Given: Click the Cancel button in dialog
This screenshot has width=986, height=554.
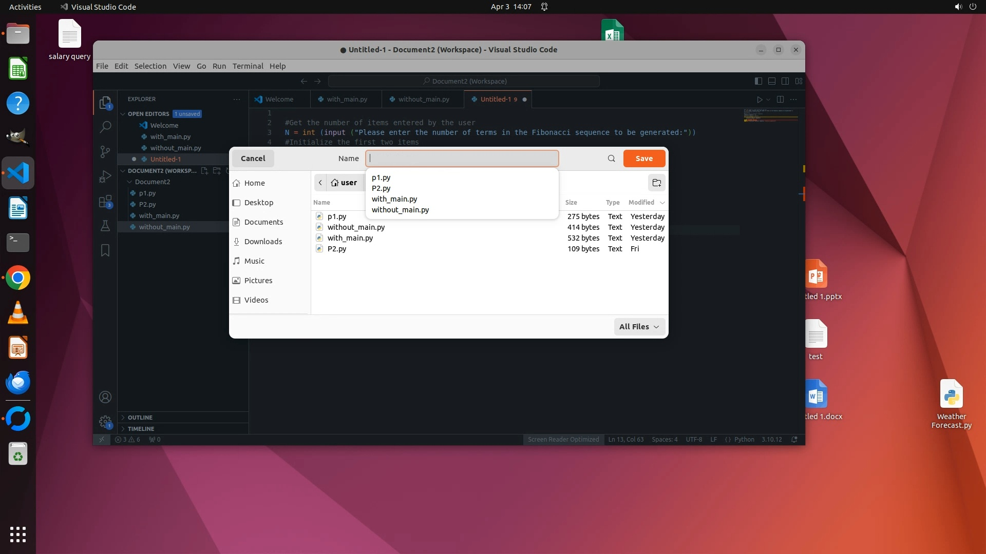Looking at the screenshot, I should click(x=253, y=159).
